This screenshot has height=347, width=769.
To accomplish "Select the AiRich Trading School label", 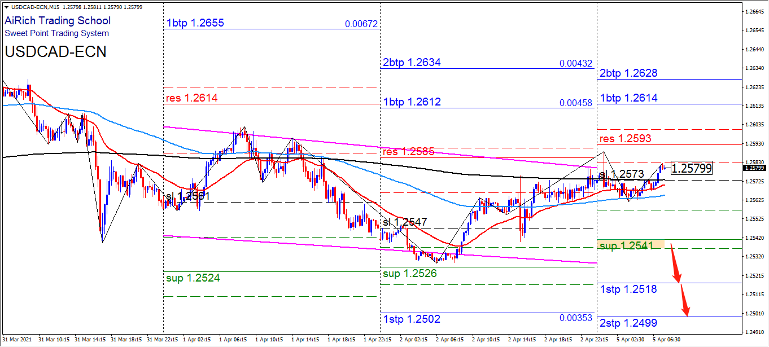I will (58, 21).
